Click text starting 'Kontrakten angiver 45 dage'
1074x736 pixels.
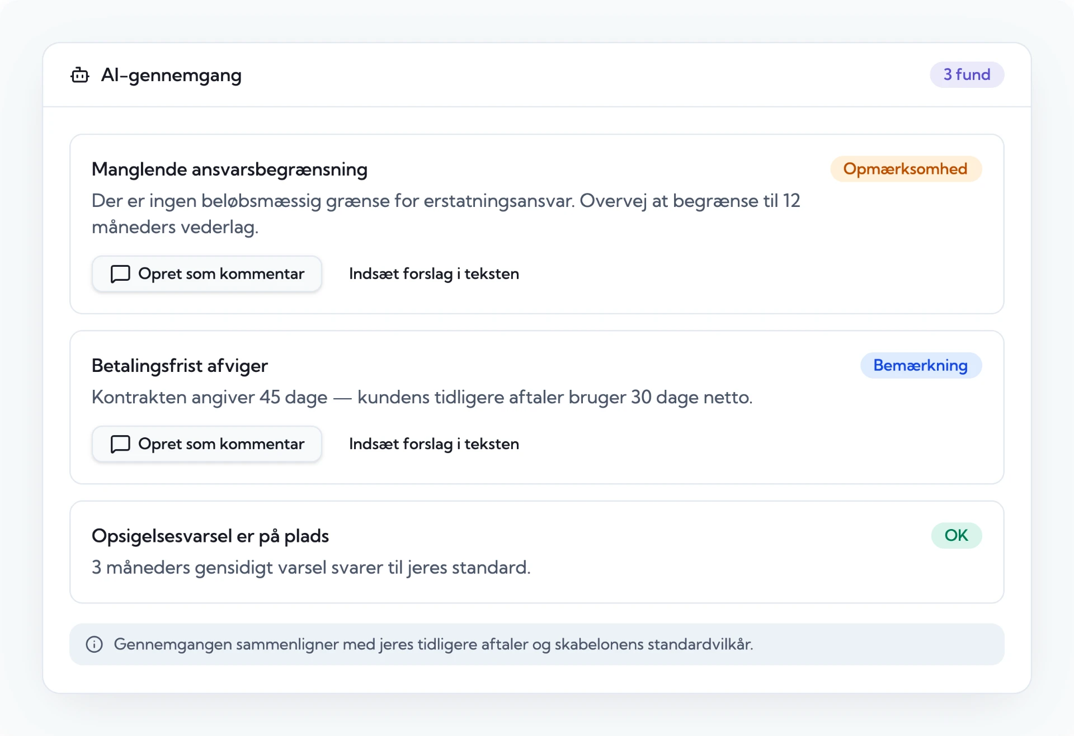tap(422, 397)
